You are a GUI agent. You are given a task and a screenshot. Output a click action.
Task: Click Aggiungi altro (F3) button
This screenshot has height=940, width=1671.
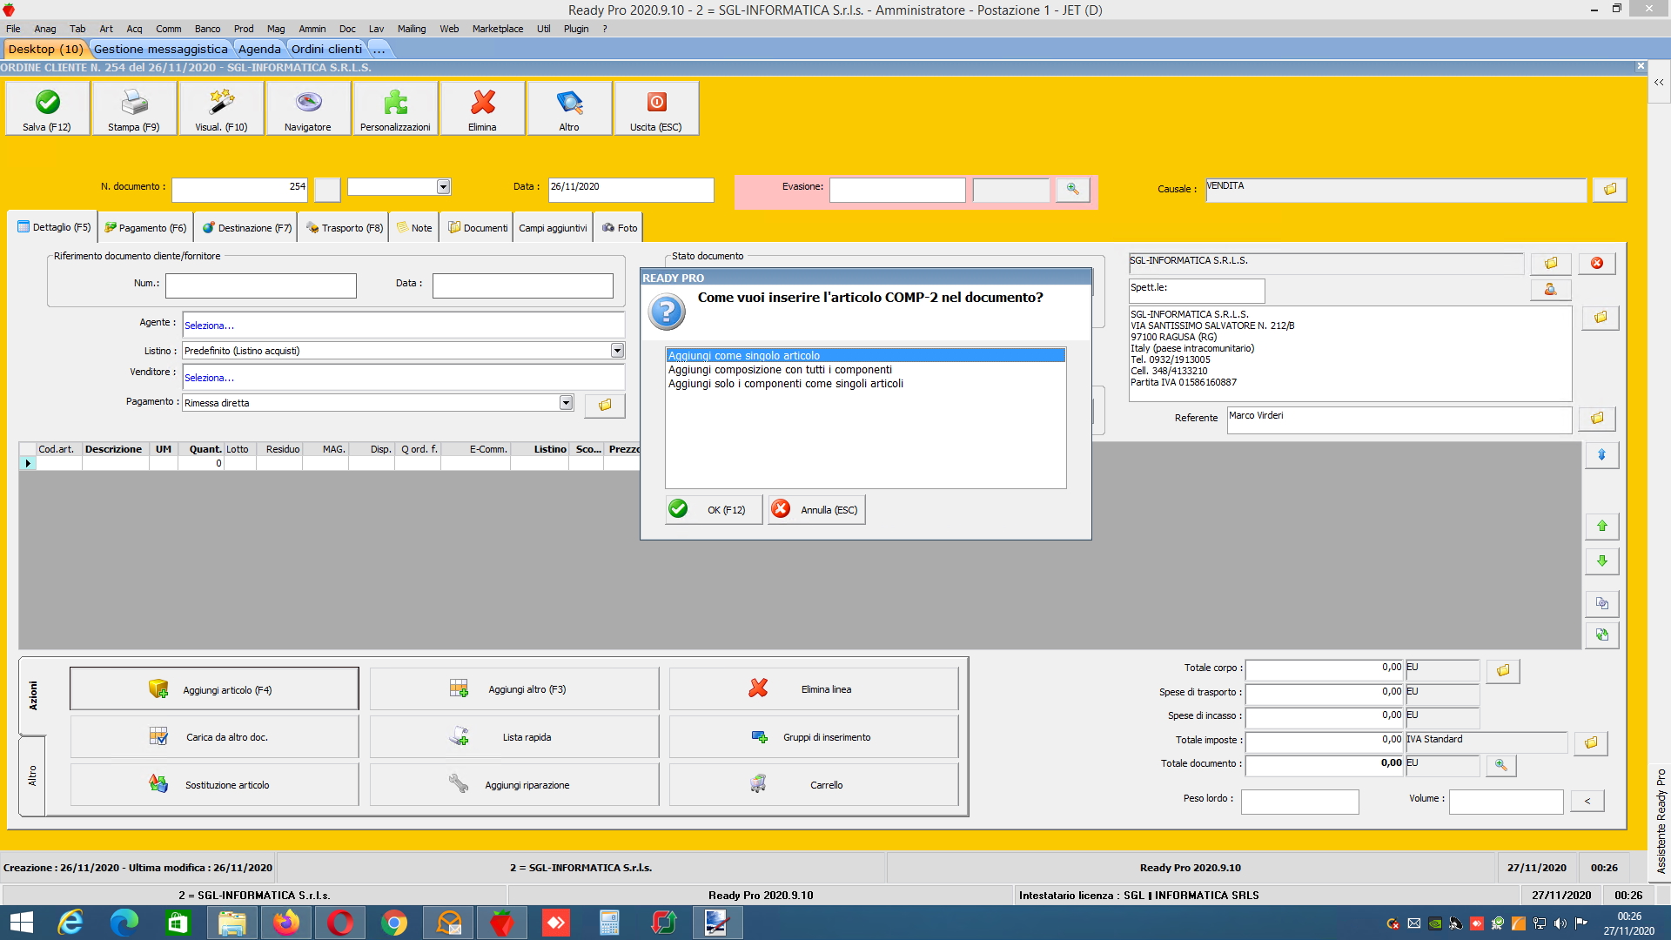coord(514,689)
